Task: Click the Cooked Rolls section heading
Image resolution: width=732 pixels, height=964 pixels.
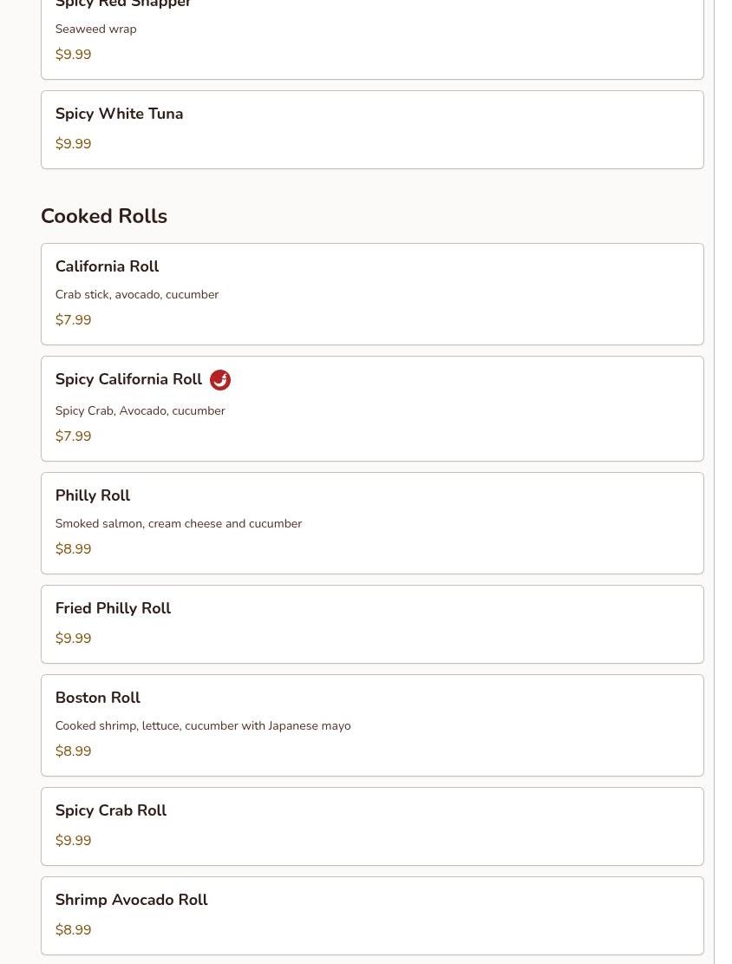Action: [104, 216]
